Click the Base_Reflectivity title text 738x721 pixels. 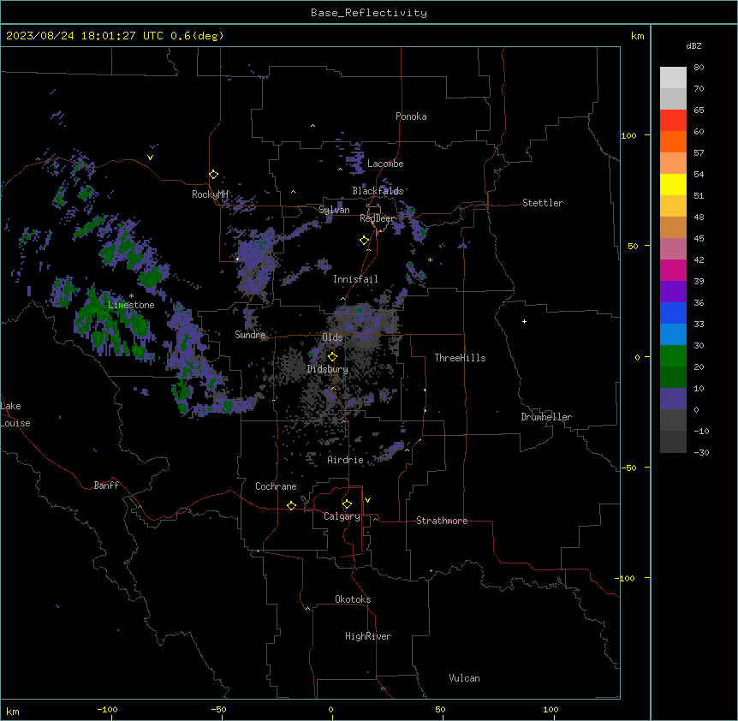click(x=369, y=13)
